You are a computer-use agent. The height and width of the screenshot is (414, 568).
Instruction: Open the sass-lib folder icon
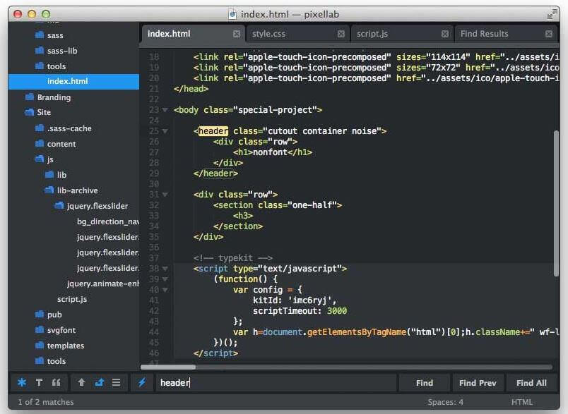[x=40, y=50]
